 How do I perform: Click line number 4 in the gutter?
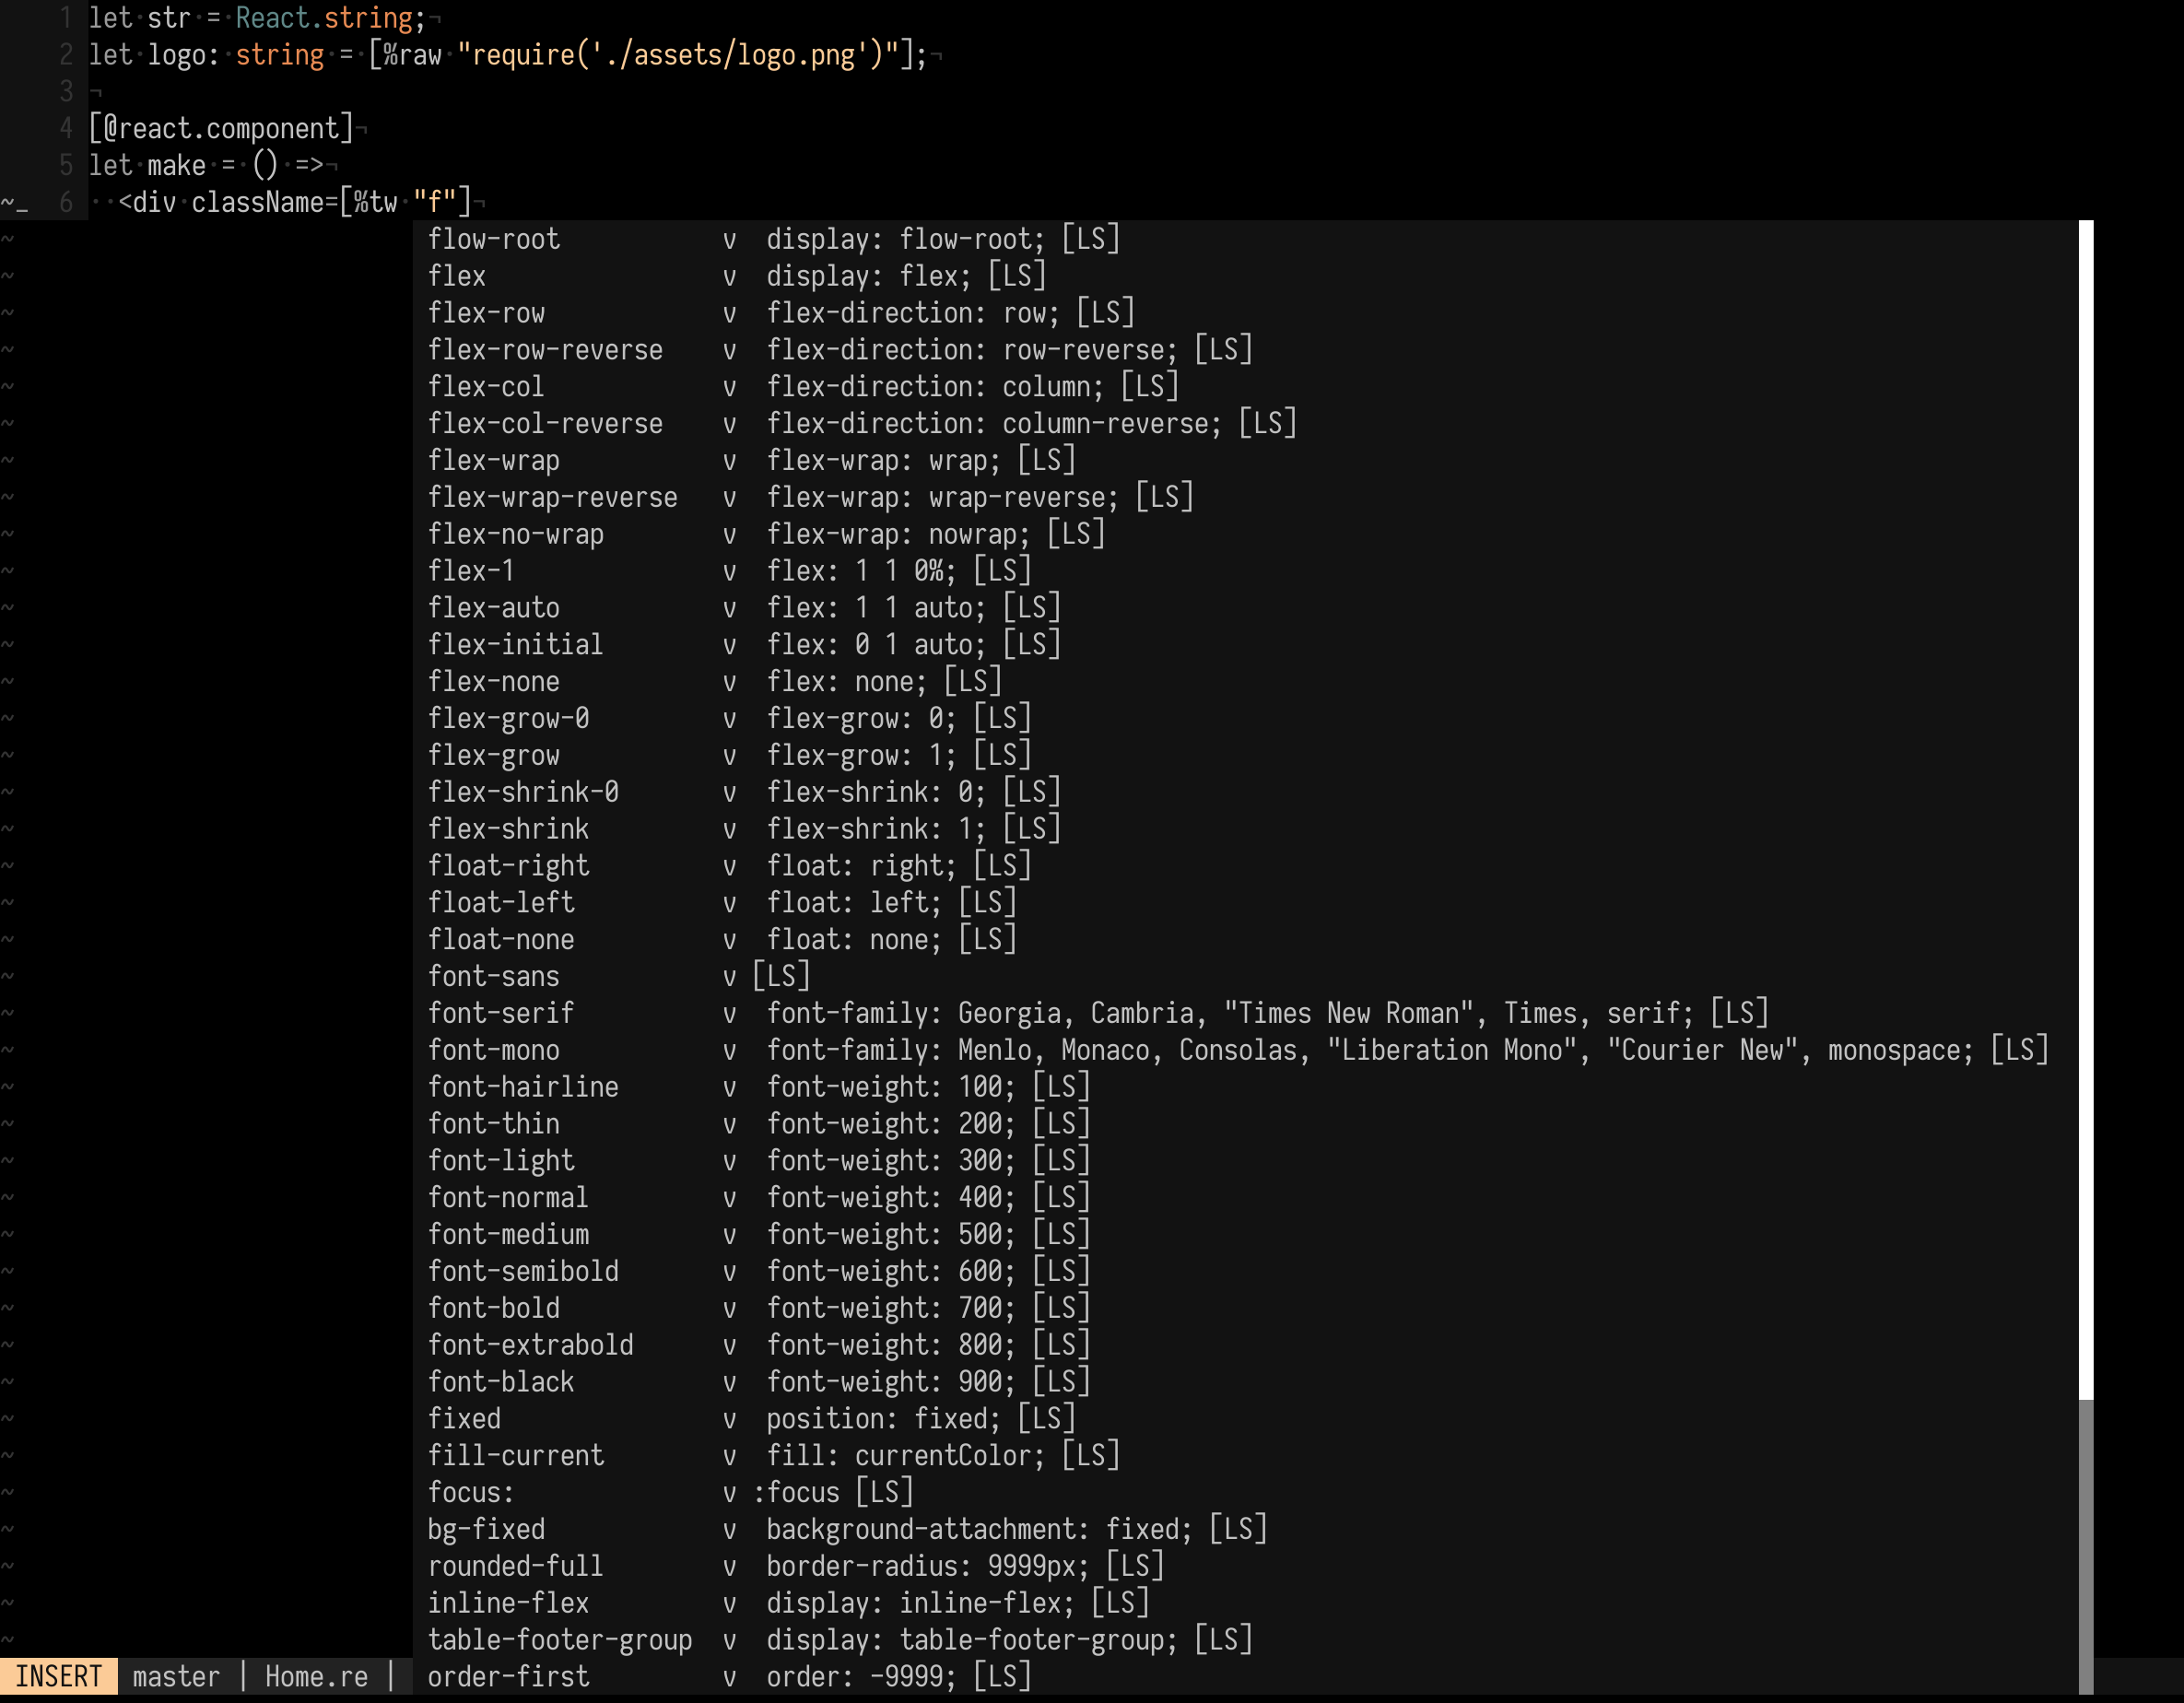click(x=66, y=128)
